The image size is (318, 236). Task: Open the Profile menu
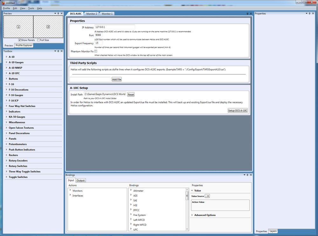[x=6, y=8]
